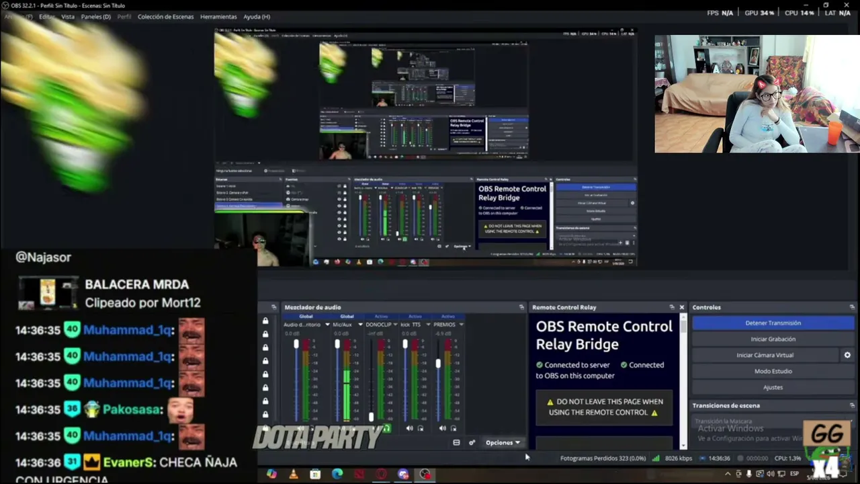860x484 pixels.
Task: Open the VLC cone icon in the taskbar
Action: (x=293, y=474)
